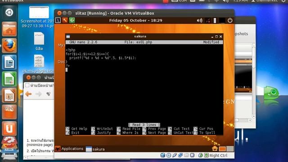The image size is (288, 162).
Task: Open Ubuntu Software Center from launcher
Action: [x=9, y=112]
